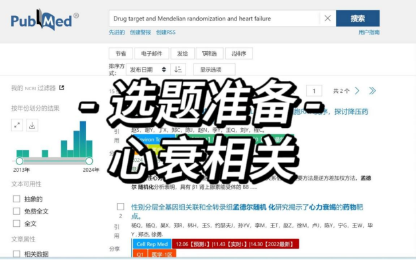Open the 创建RSS link
This screenshot has width=416, height=260.
pos(166,32)
